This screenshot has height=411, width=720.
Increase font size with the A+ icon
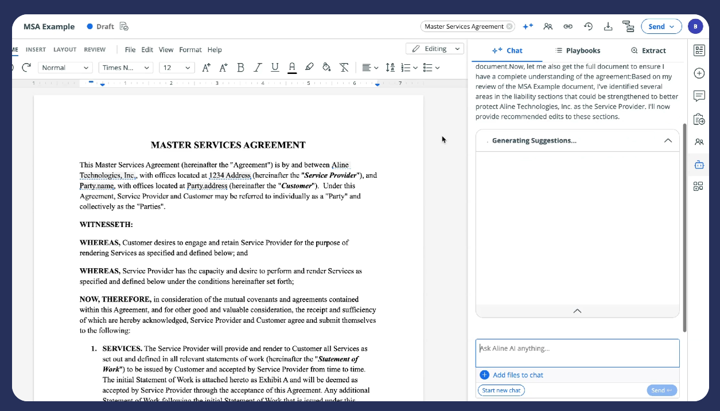[207, 68]
